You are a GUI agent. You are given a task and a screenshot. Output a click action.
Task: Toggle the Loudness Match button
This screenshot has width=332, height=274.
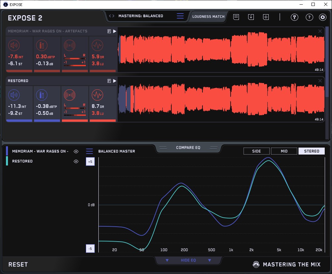tap(208, 16)
